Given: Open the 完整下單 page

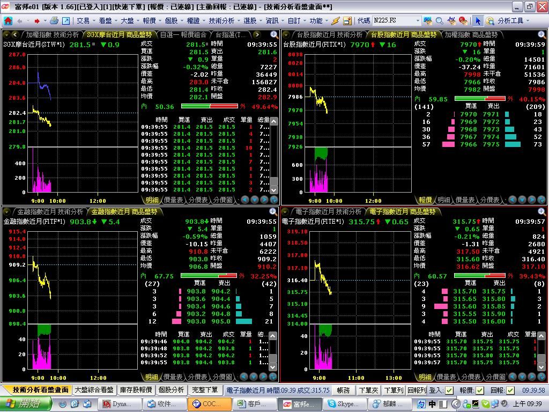Looking at the screenshot, I should tap(205, 390).
